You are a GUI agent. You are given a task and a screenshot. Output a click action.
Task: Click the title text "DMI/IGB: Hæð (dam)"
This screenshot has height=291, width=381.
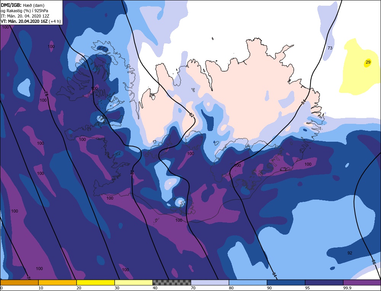(22, 5)
